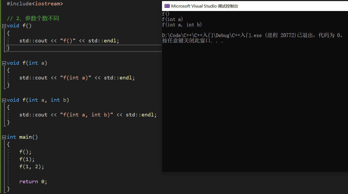Collapse the int main() function block
Viewport: 348px width, 194px height.
tap(4, 137)
